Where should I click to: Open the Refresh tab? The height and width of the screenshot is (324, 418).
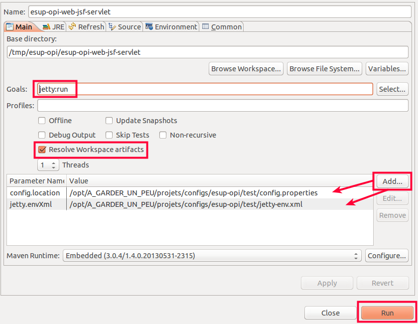click(x=86, y=27)
